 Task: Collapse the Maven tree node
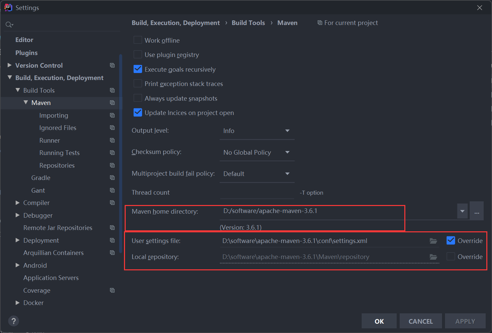coord(26,102)
